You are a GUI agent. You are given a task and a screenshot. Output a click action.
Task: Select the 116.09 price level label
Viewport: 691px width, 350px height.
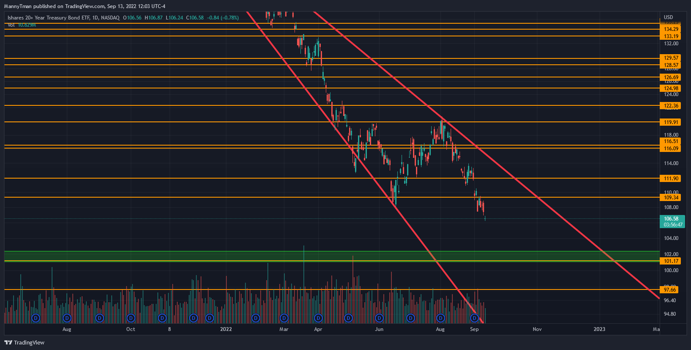click(x=671, y=149)
